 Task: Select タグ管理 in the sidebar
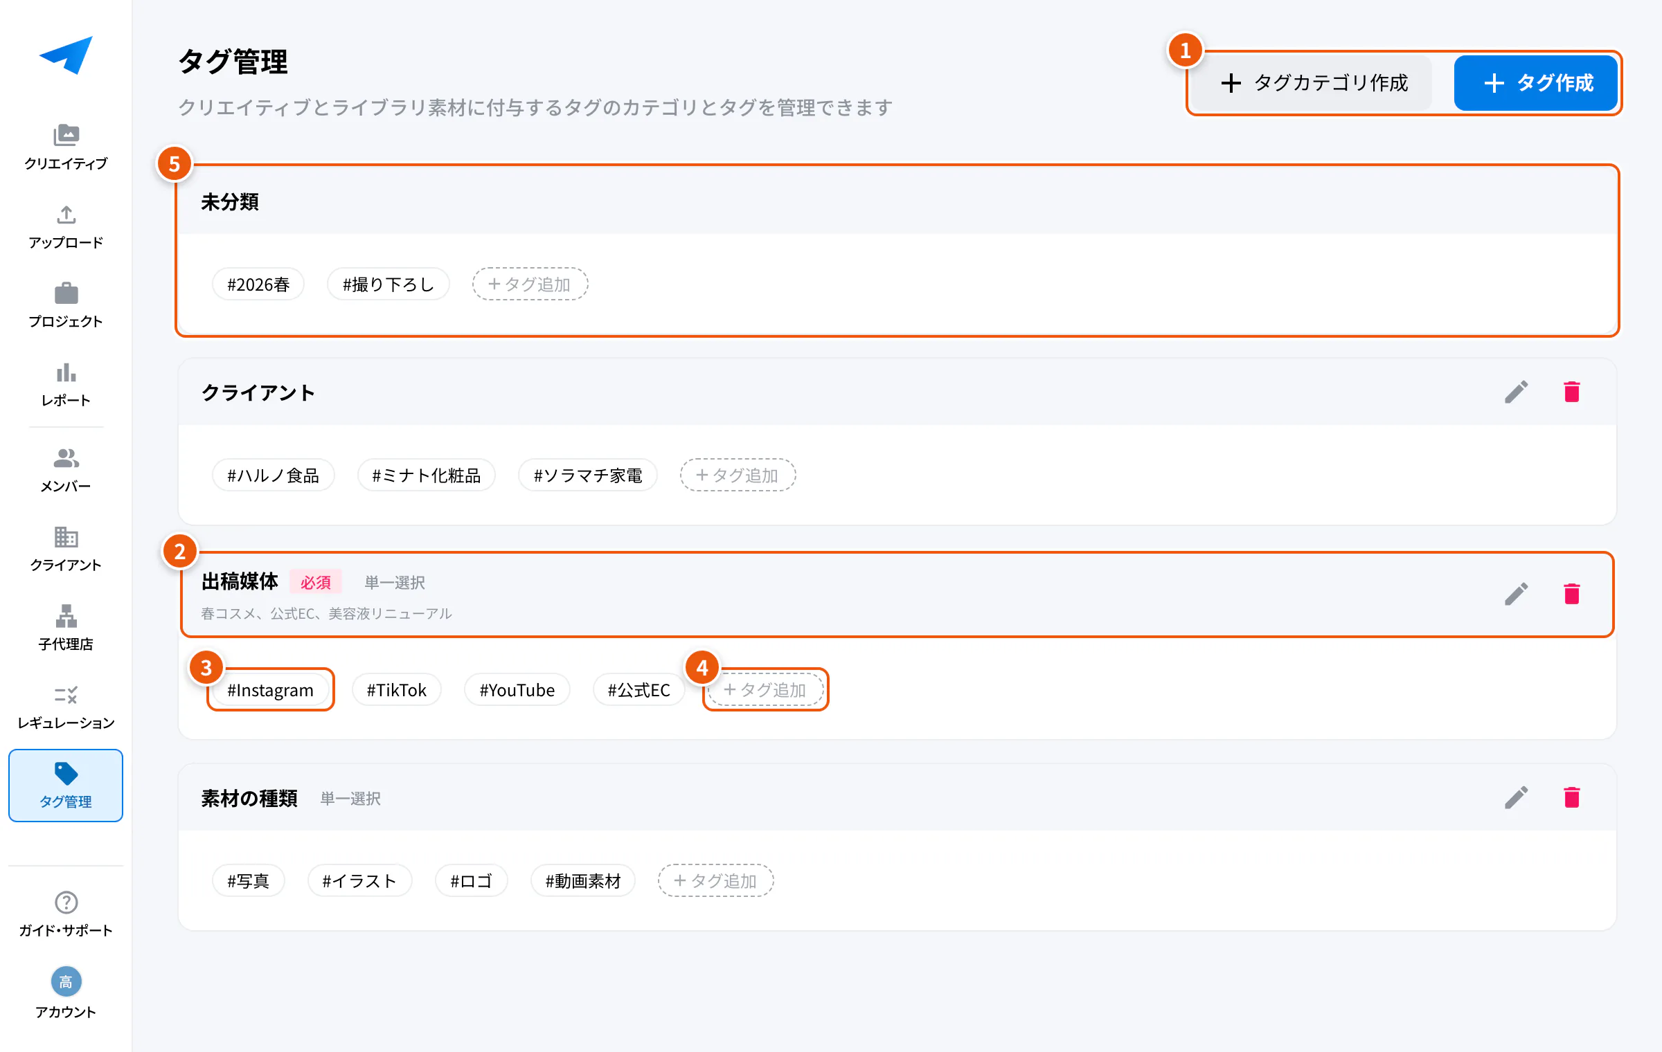pos(66,786)
